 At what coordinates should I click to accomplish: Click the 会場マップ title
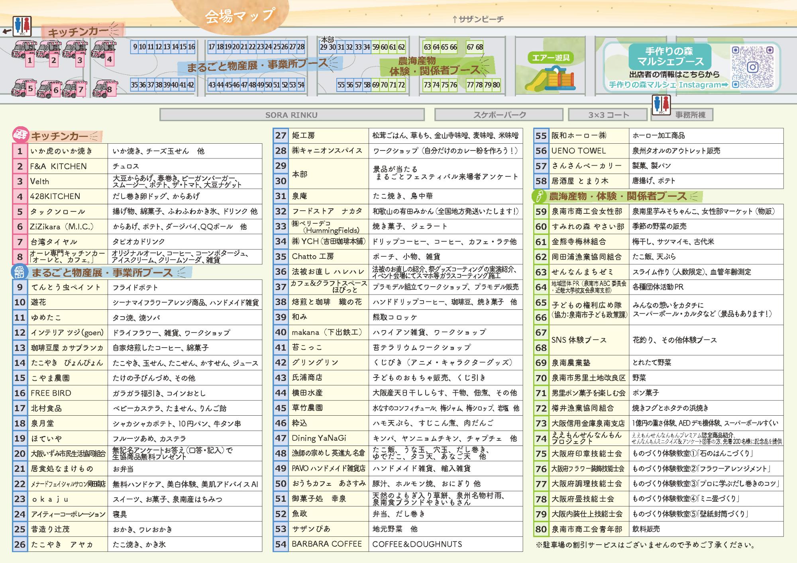240,16
